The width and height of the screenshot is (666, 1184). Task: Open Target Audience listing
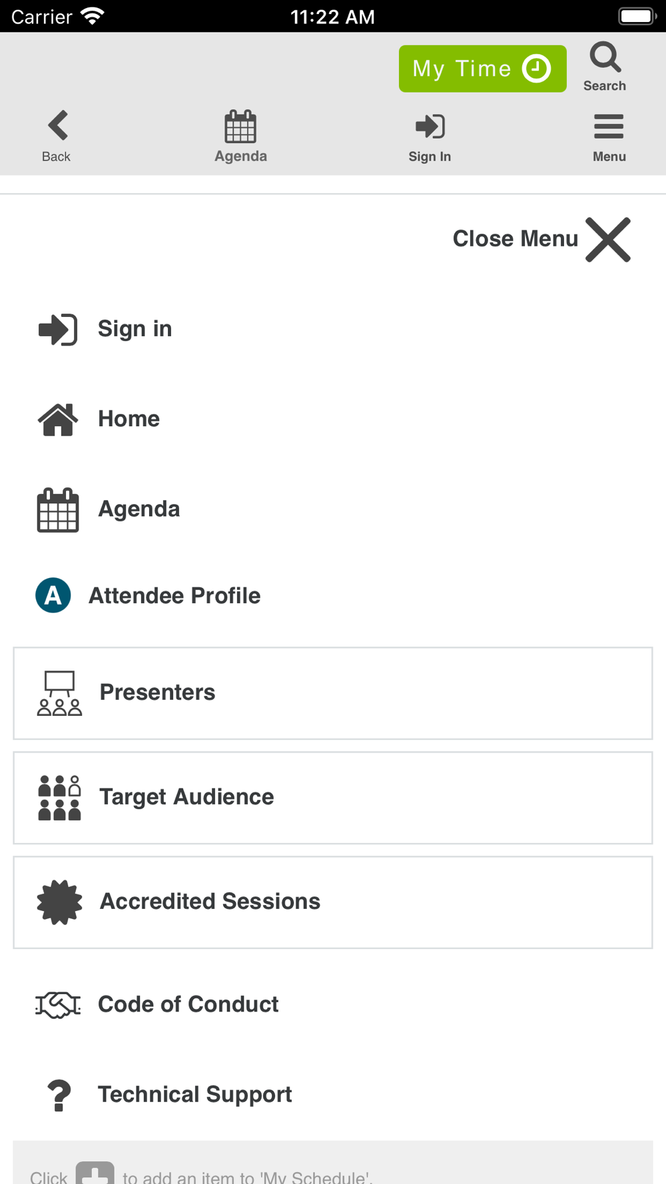pyautogui.click(x=333, y=798)
